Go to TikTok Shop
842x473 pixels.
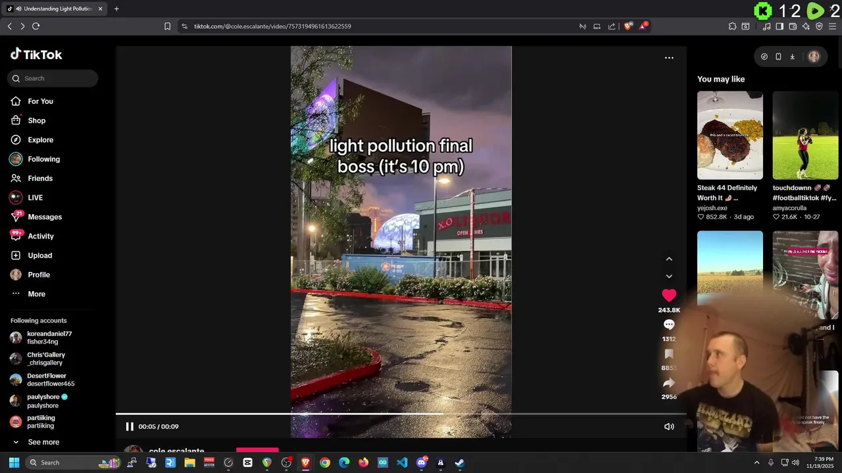pos(36,120)
